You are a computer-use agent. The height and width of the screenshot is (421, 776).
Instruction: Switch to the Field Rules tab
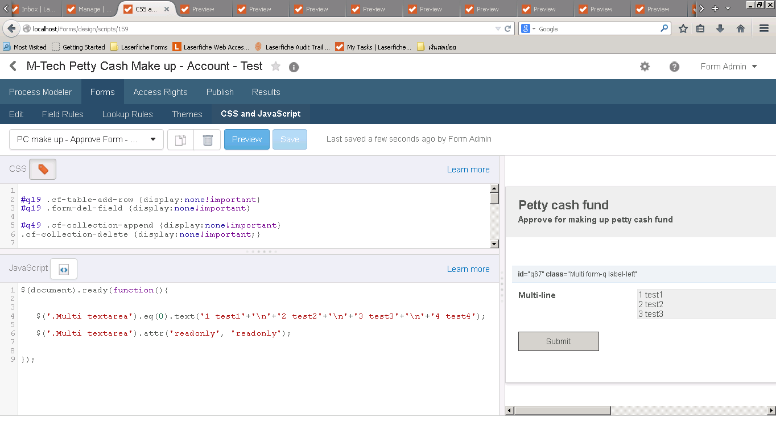pos(63,114)
